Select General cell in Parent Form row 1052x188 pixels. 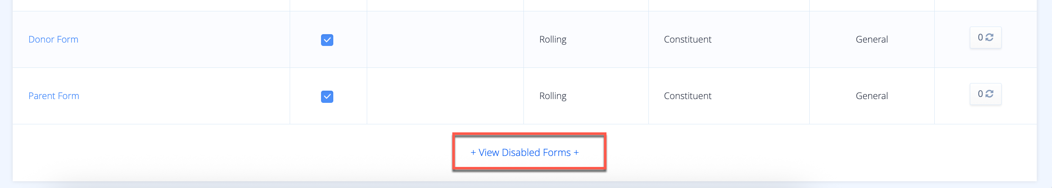pyautogui.click(x=872, y=96)
